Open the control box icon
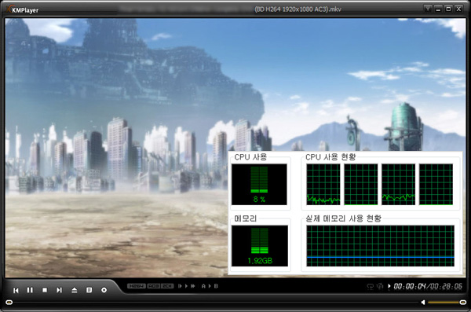 (104, 290)
